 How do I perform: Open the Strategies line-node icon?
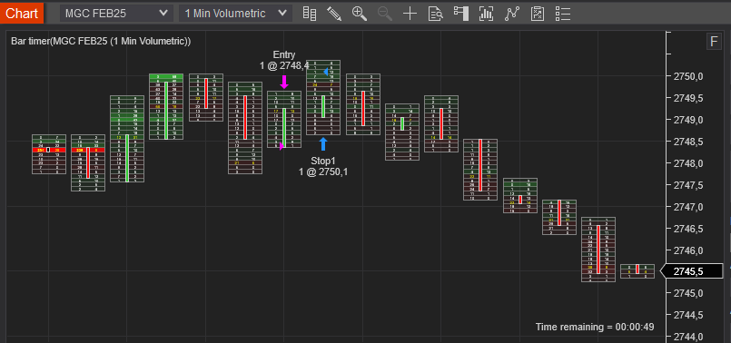point(512,14)
